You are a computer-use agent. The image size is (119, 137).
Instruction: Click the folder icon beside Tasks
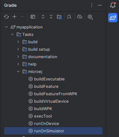(19, 35)
